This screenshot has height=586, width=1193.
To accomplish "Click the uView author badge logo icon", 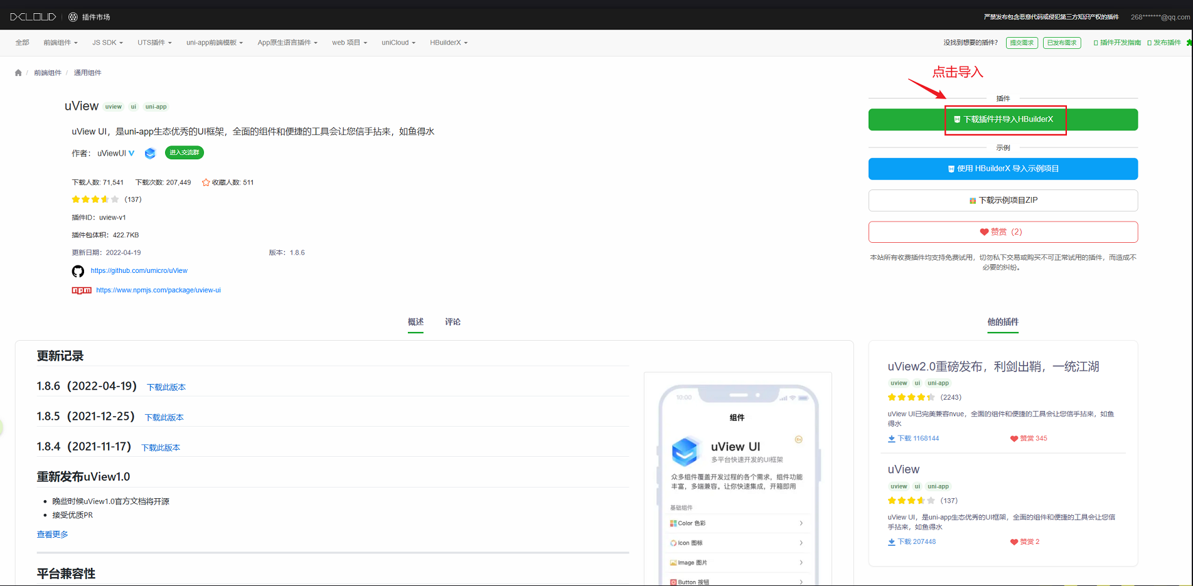I will (x=150, y=153).
